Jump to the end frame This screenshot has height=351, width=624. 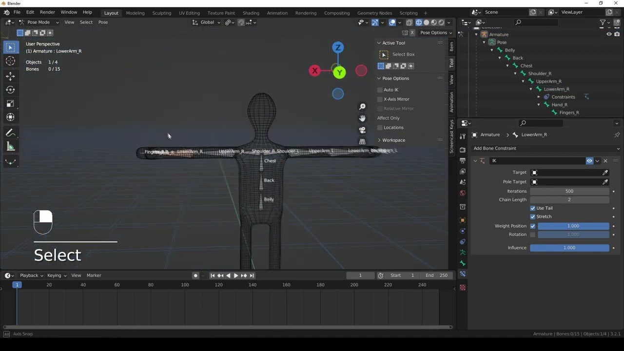point(252,275)
